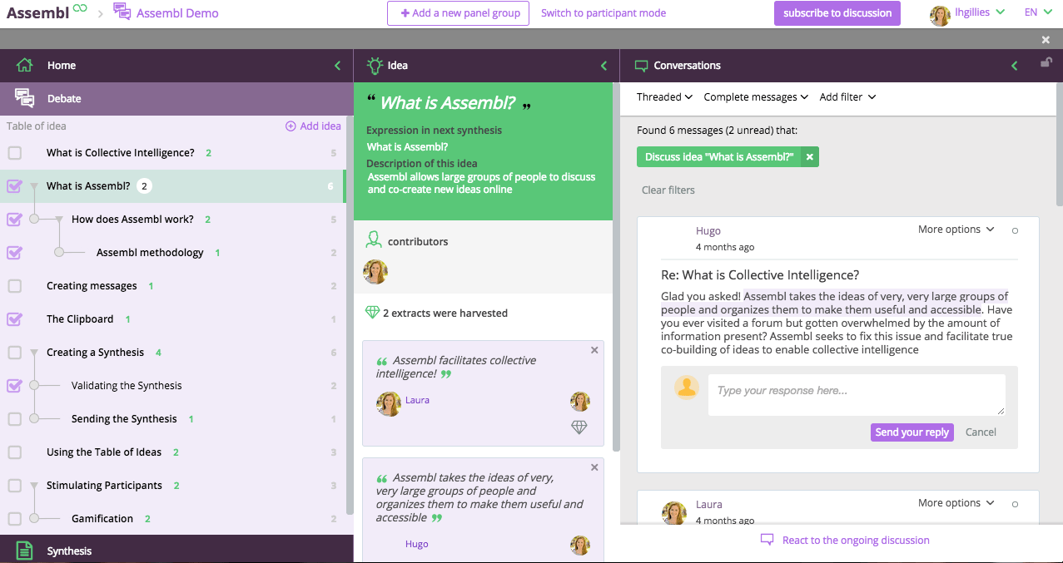Uncheck the 'Validating the Synthesis' checkbox
The image size is (1063, 563).
[15, 386]
